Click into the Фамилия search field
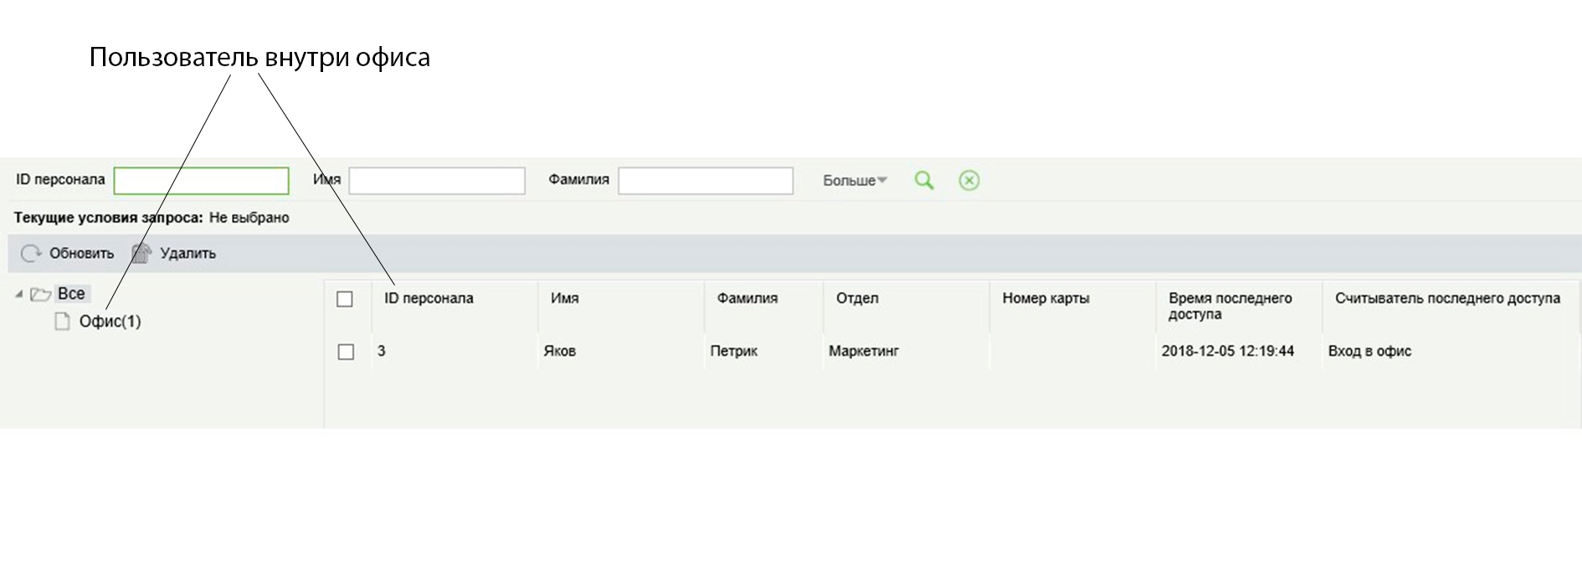The width and height of the screenshot is (1582, 586). pos(705,181)
